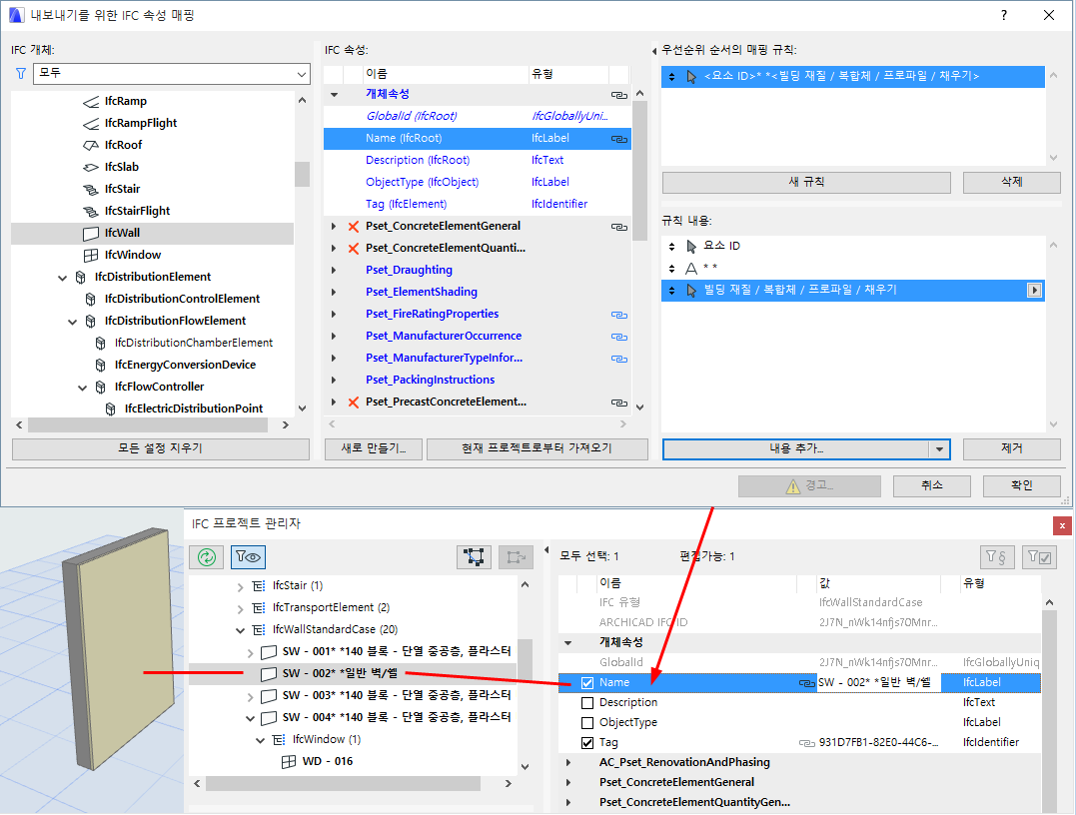This screenshot has height=815, width=1076.
Task: Open 내용 추가 dropdown arrow
Action: click(x=939, y=449)
